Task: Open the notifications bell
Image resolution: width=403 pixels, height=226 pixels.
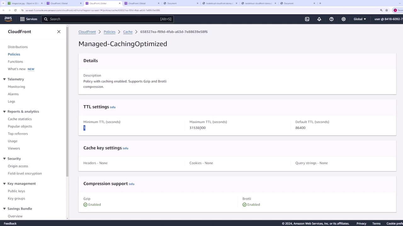Action: [319, 19]
